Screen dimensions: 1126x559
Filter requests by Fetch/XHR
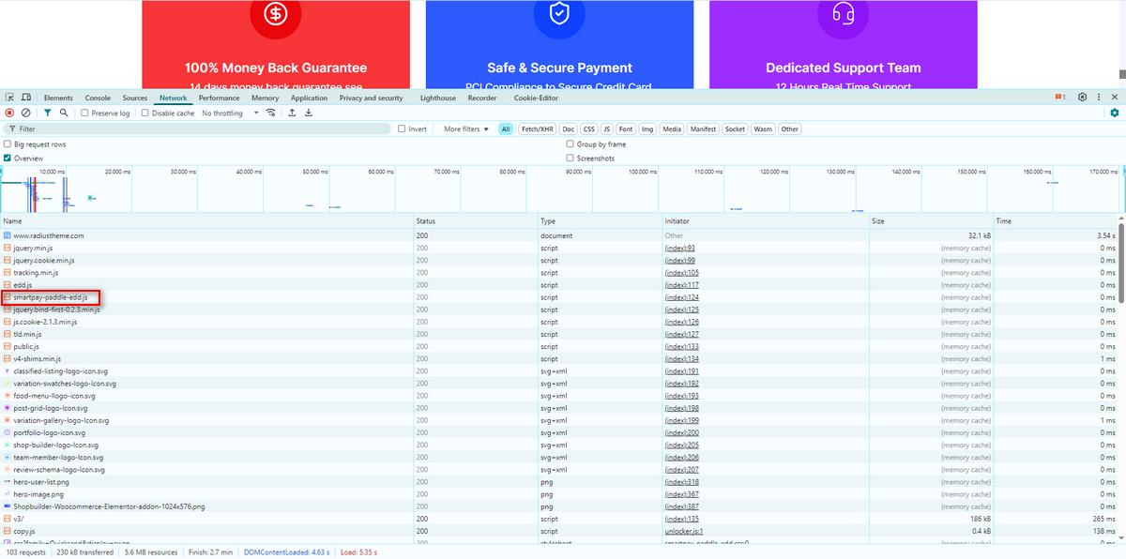538,128
